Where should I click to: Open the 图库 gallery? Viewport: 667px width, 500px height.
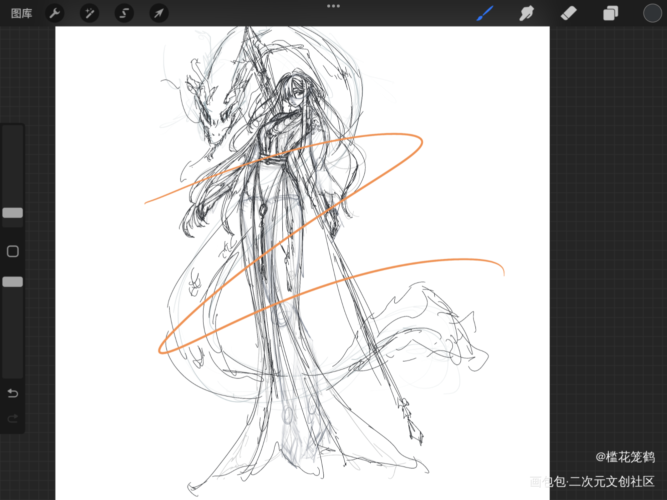tap(22, 13)
